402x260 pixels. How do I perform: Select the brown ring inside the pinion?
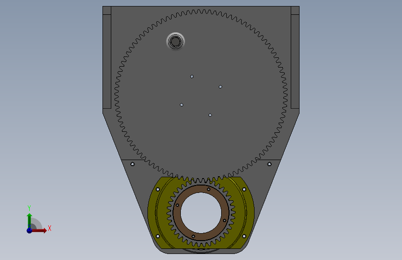177,219
